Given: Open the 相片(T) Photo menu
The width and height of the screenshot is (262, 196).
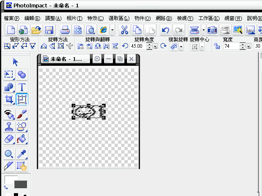Looking at the screenshot, I should 75,18.
